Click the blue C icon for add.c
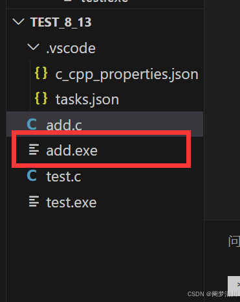Viewport: 240px width, 302px height. pyautogui.click(x=32, y=124)
